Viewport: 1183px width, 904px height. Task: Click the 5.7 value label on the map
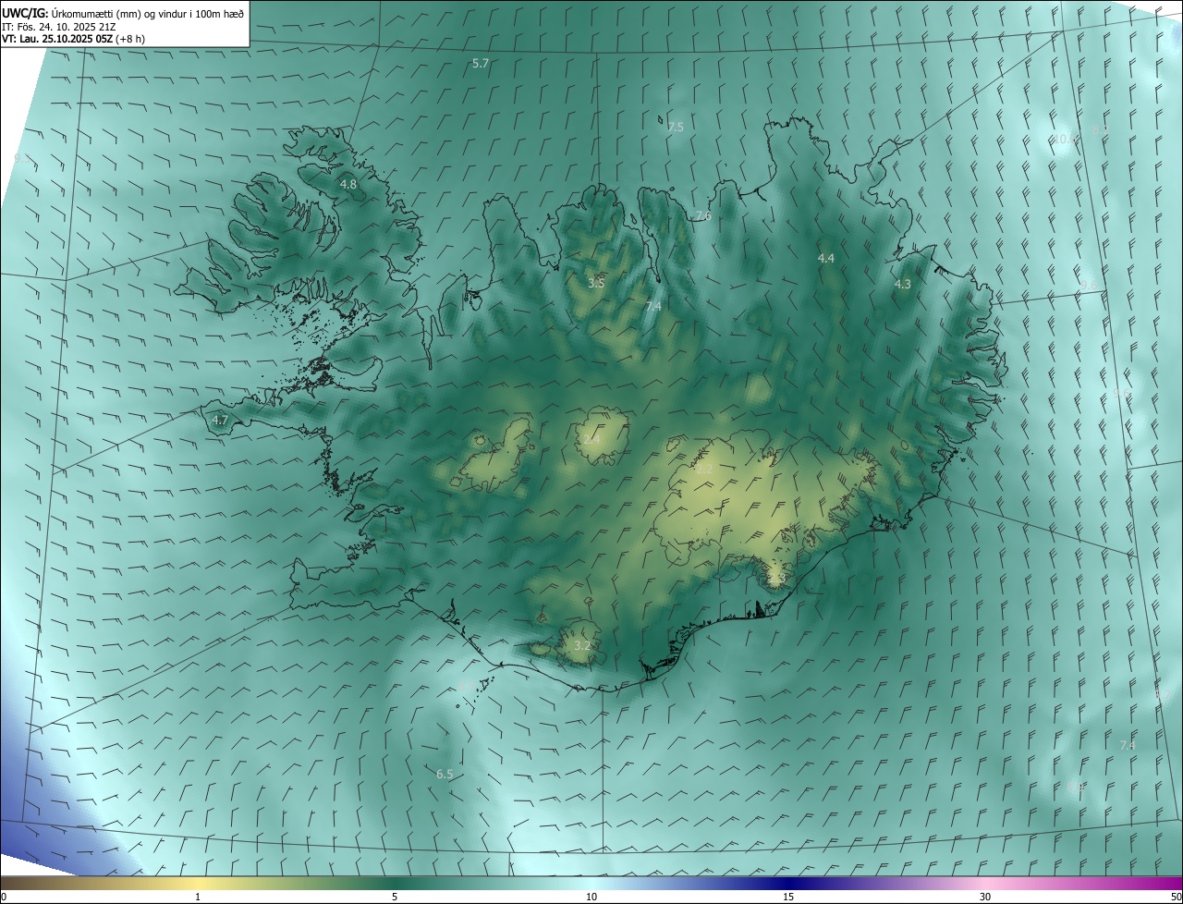point(481,64)
